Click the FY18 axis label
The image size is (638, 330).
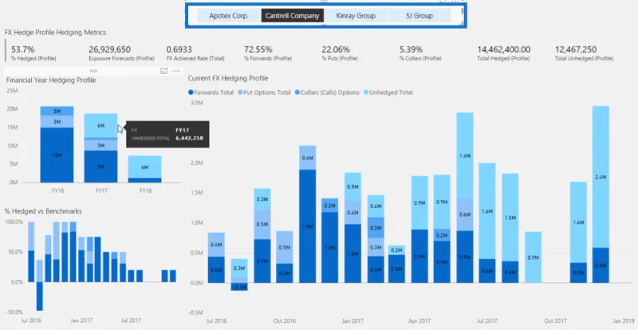click(145, 190)
